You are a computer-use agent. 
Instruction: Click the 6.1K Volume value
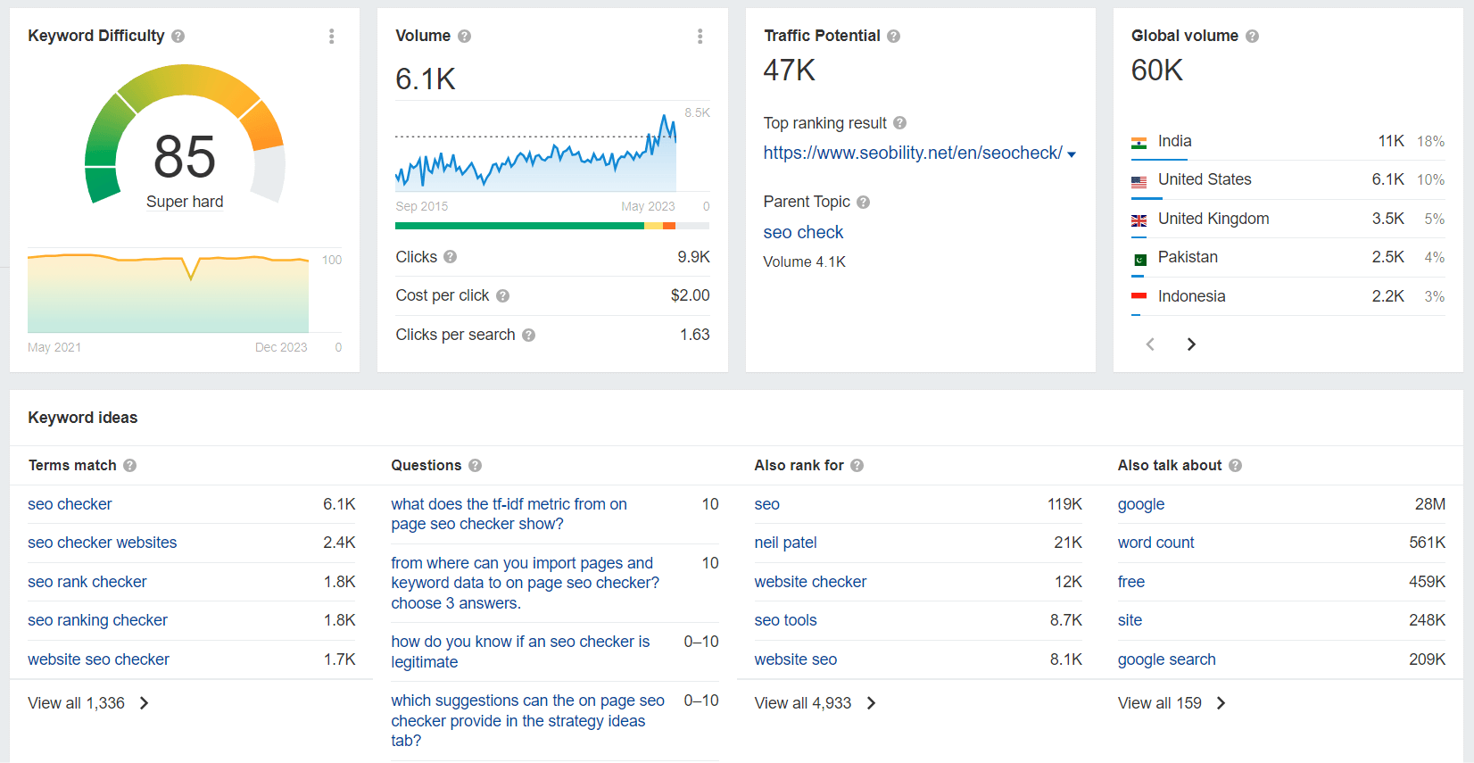[x=426, y=79]
